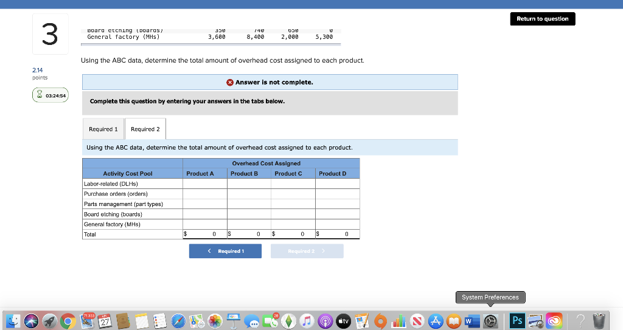Image resolution: width=623 pixels, height=330 pixels.
Task: Open Keynote in the dock
Action: point(234,321)
